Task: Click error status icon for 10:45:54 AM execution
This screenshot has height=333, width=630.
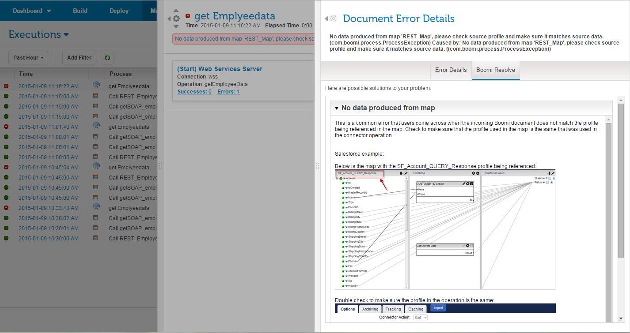Action: (6, 167)
